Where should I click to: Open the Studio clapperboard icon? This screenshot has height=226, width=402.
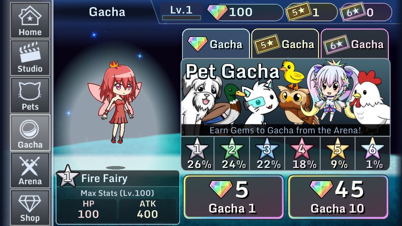30,58
